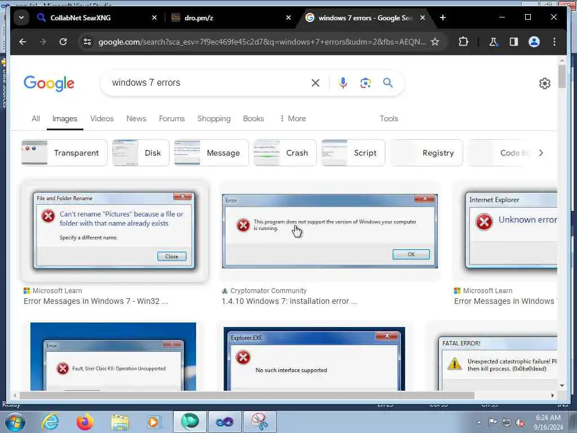Submit search with magnifier icon
Screen dimensions: 577x433
388,83
